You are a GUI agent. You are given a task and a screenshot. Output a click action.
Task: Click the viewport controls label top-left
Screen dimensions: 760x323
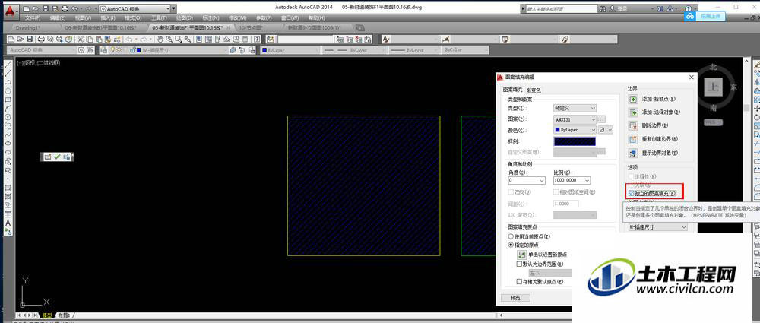38,62
